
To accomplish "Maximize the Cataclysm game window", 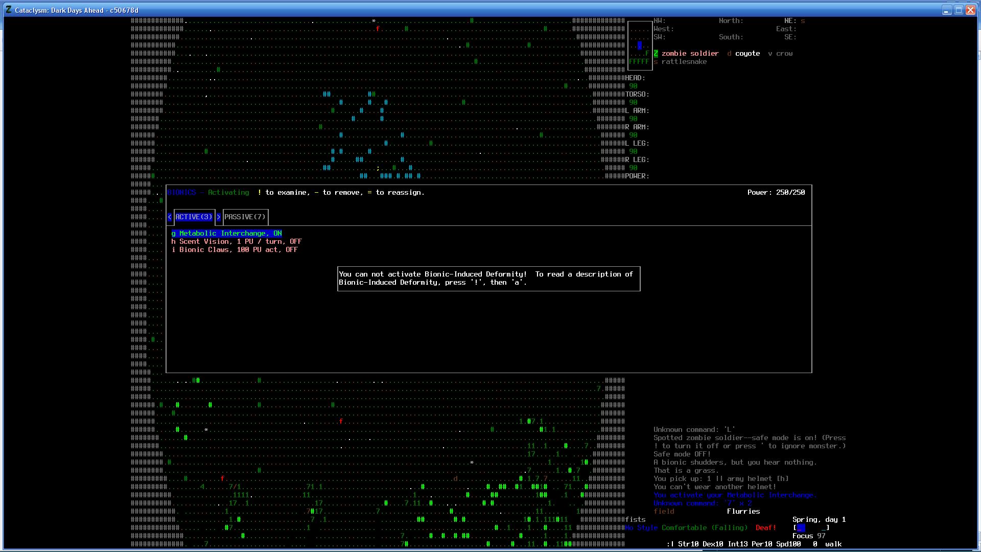I will pos(959,10).
